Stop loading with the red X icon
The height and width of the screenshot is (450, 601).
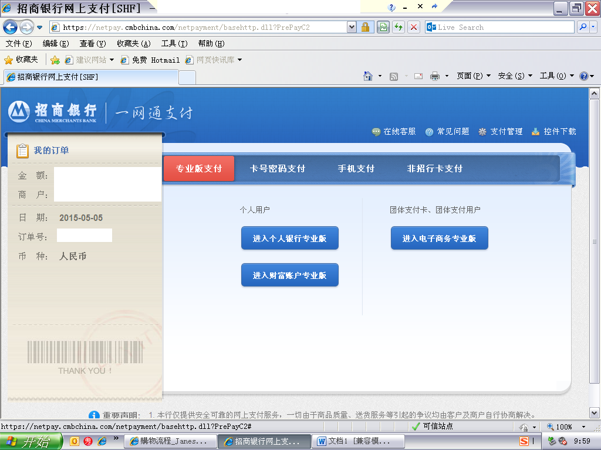click(x=414, y=27)
